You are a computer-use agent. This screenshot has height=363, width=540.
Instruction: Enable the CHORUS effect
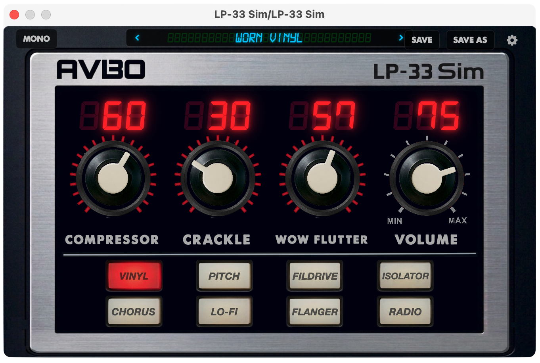point(134,312)
